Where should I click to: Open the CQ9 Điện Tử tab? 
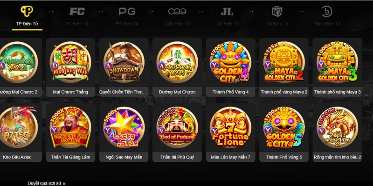coord(177,16)
